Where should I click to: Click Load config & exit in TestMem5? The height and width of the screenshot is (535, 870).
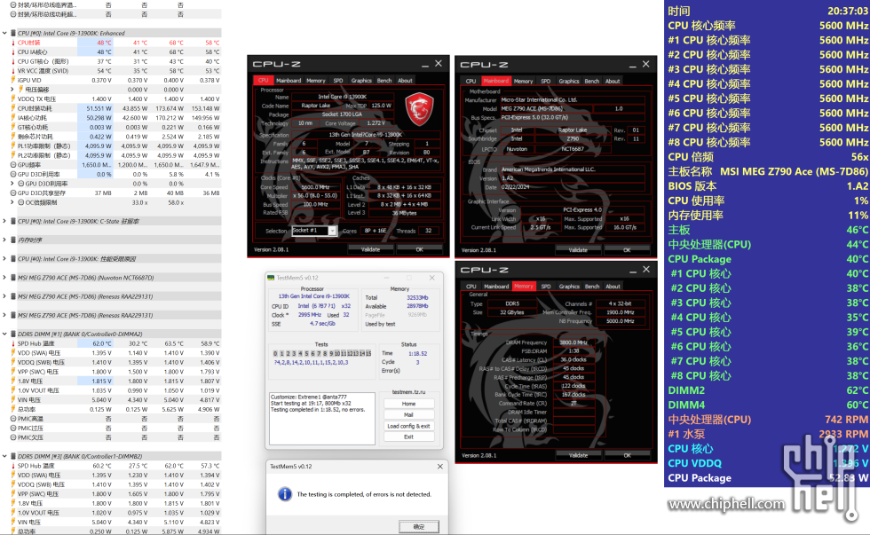[x=408, y=426]
